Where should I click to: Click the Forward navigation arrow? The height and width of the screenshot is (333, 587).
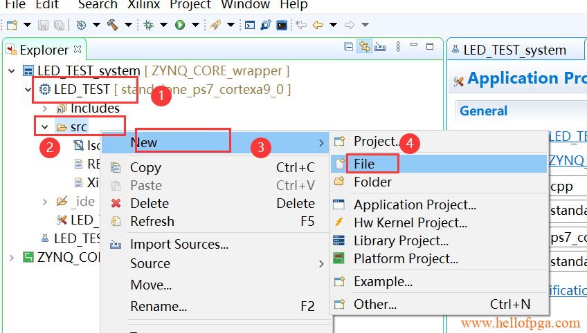tap(350, 25)
